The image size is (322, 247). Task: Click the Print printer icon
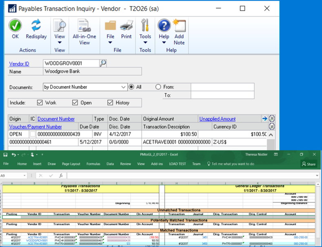[x=126, y=26]
